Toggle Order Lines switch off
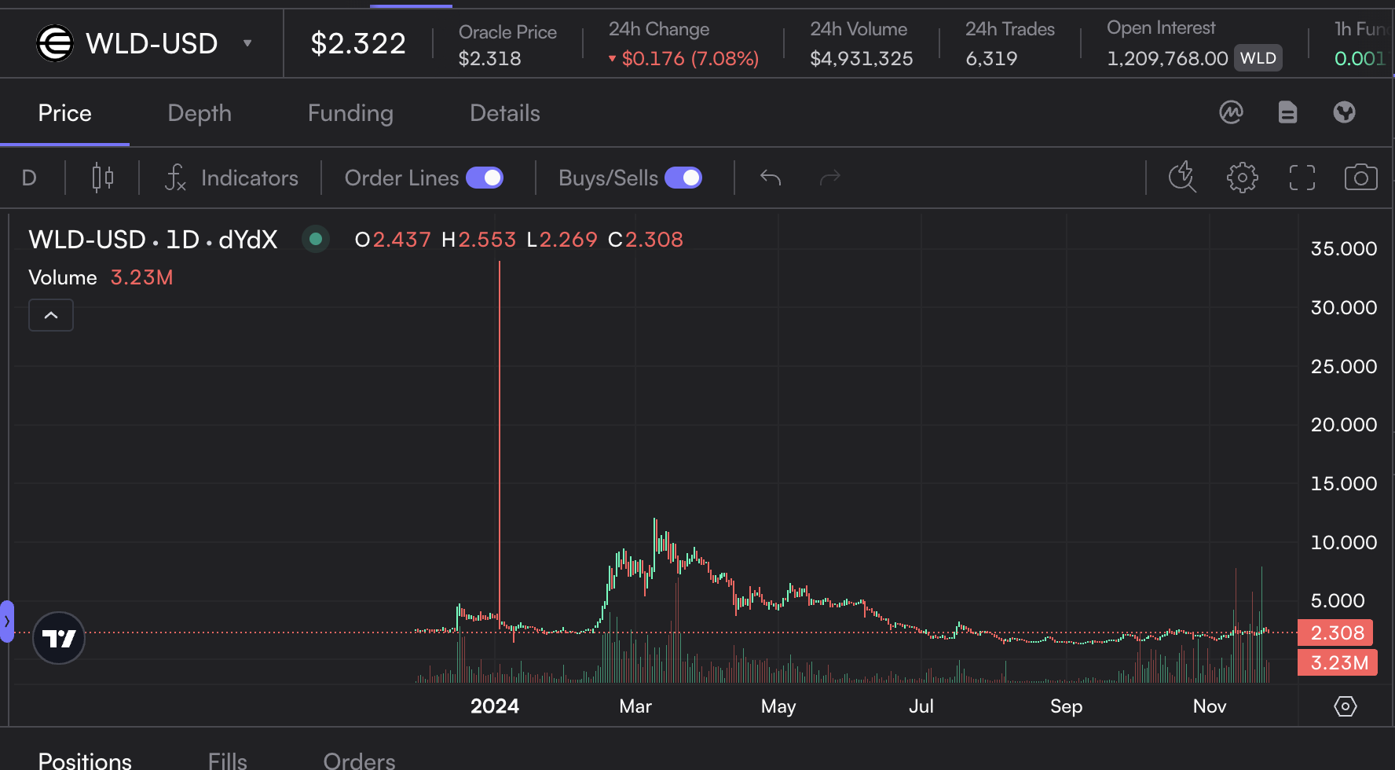Image resolution: width=1395 pixels, height=770 pixels. click(x=485, y=178)
